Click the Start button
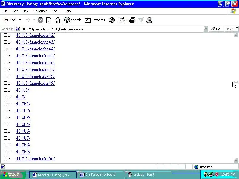 13,175
